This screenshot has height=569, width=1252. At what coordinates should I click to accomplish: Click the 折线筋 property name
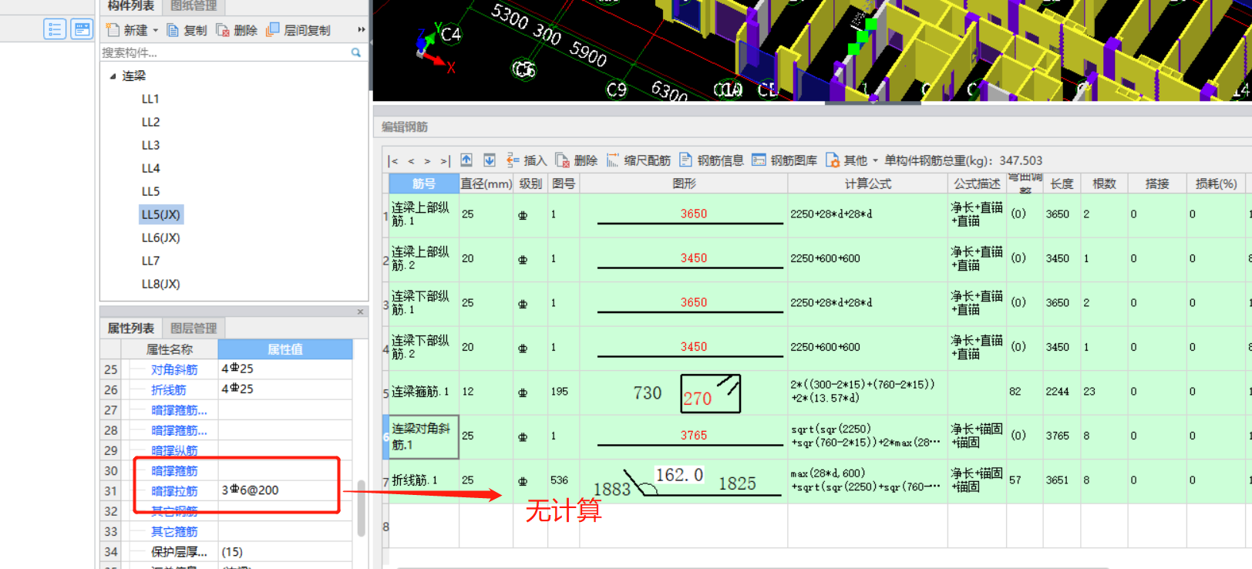169,389
